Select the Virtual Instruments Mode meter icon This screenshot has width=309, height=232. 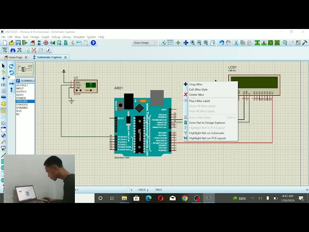[3, 148]
